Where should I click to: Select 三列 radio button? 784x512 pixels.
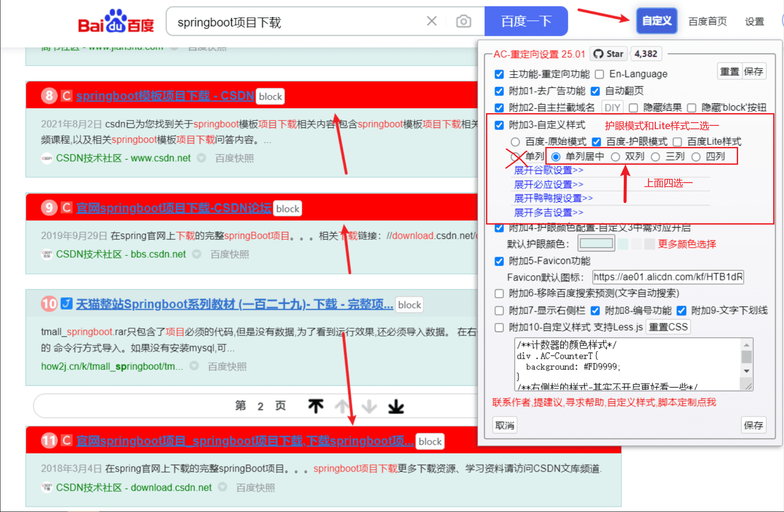point(655,157)
